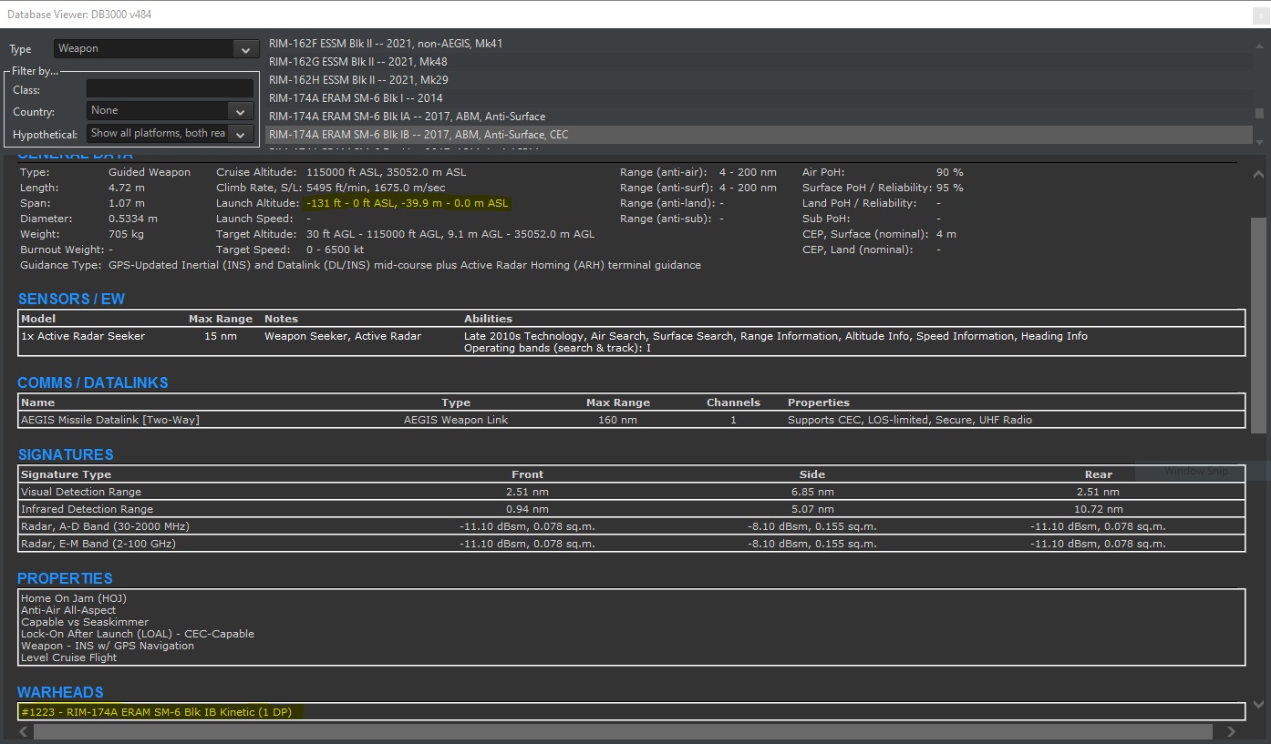Click the Guidance Type description text
The height and width of the screenshot is (744, 1271).
(x=405, y=265)
